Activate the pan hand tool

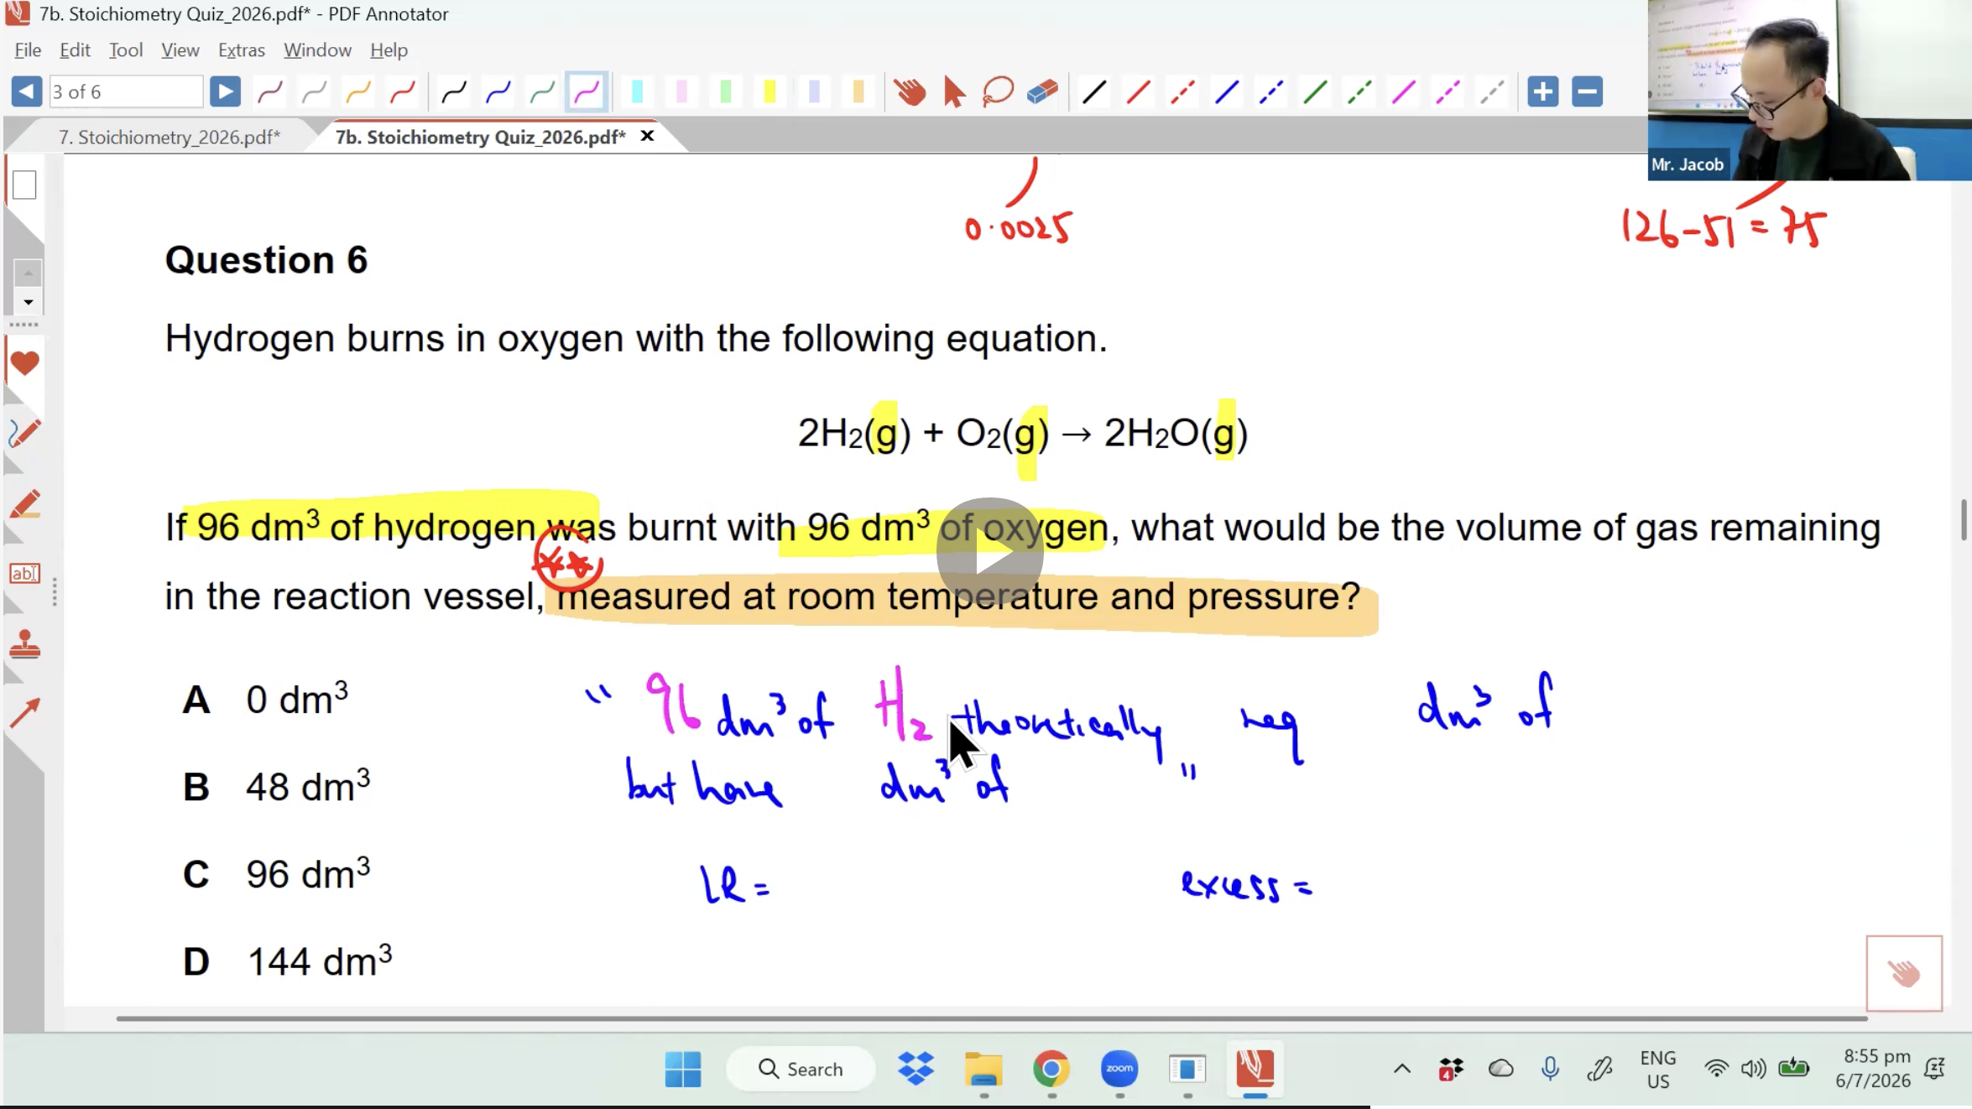click(909, 91)
